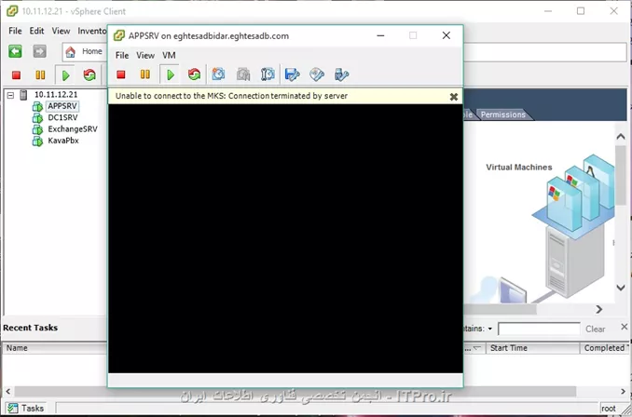The height and width of the screenshot is (417, 632).
Task: Click Suspend icon in main vSphere toolbar
Action: [40, 74]
